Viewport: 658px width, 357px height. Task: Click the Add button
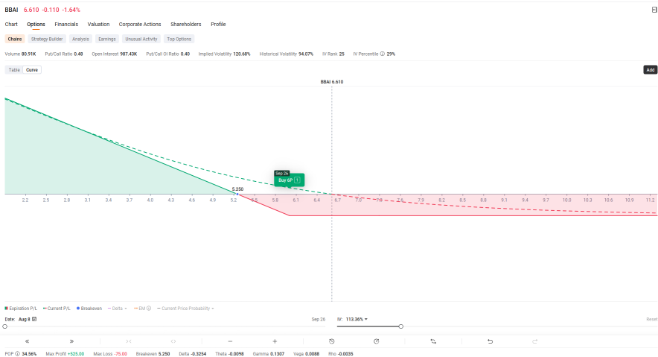click(x=650, y=70)
